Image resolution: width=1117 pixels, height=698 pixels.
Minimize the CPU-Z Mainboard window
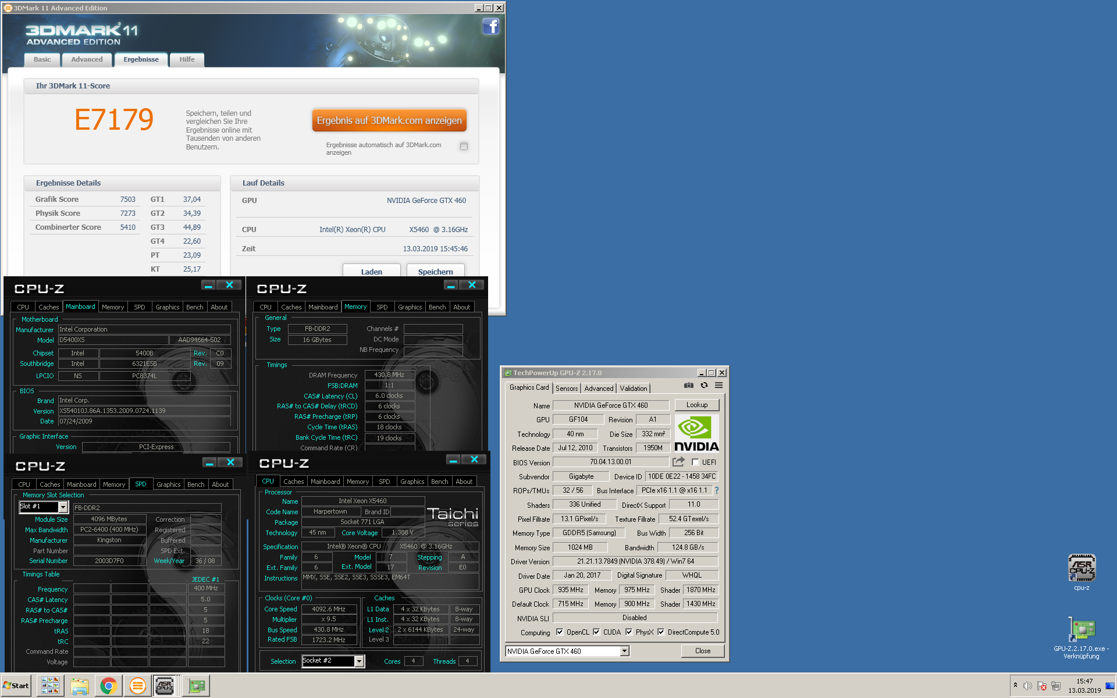208,285
